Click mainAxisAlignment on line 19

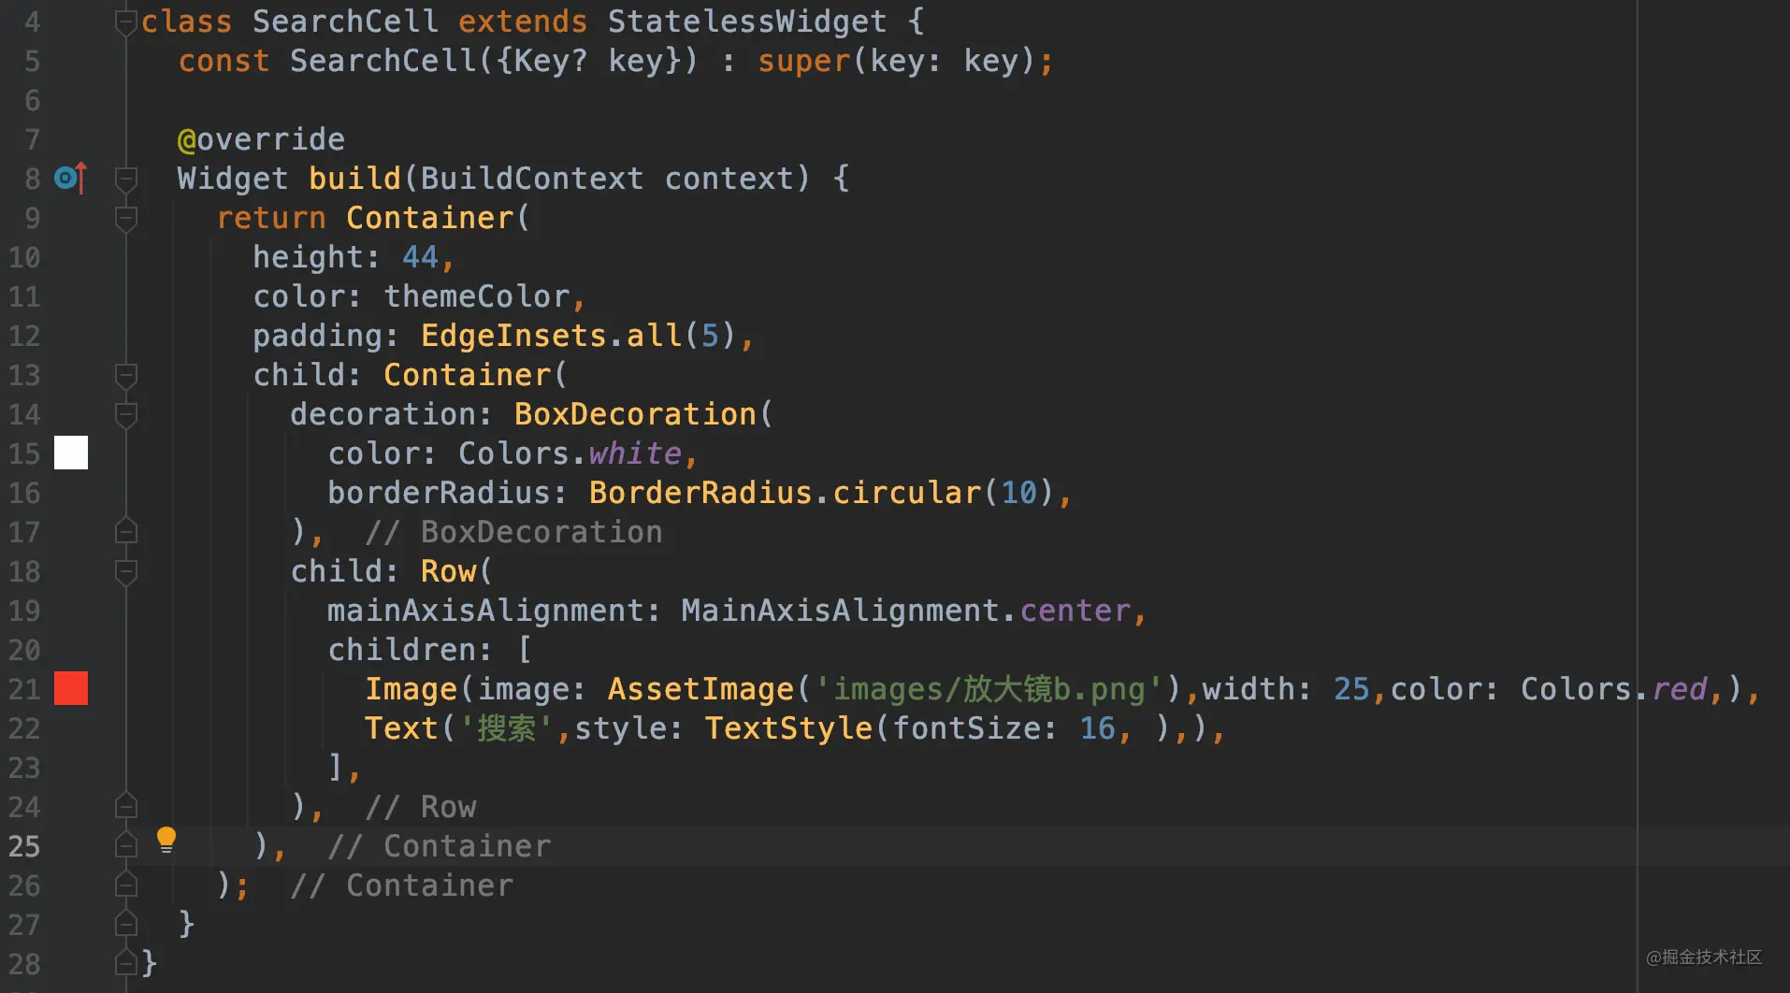[486, 611]
